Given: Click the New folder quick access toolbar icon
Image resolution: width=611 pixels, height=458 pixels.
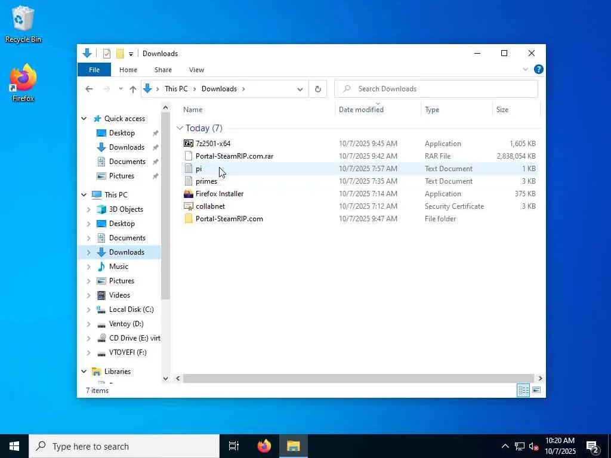Looking at the screenshot, I should [120, 54].
